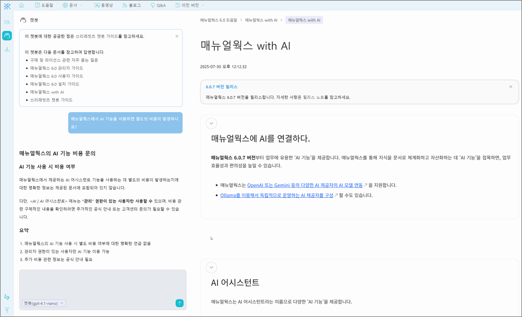
Task: Open 구매 및 라이선스 관련 자주 묻는 질문 link
Action: click(x=64, y=60)
